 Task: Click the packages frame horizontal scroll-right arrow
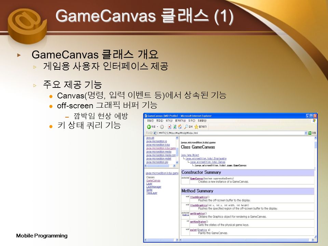click(x=174, y=166)
